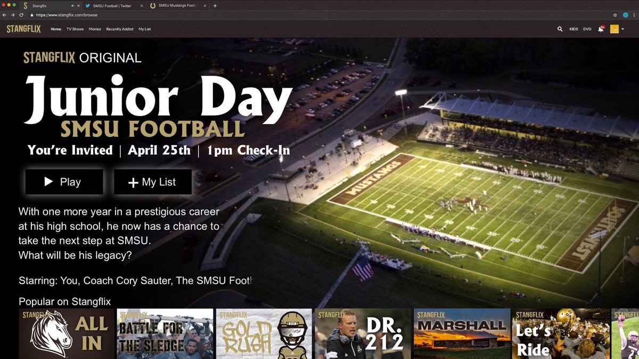Add Junior Day to My List
This screenshot has width=639, height=359.
click(x=152, y=182)
